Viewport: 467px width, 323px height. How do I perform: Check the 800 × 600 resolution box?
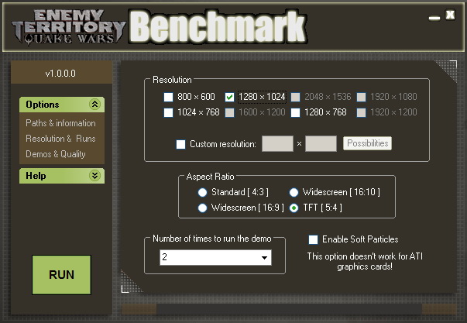[168, 97]
